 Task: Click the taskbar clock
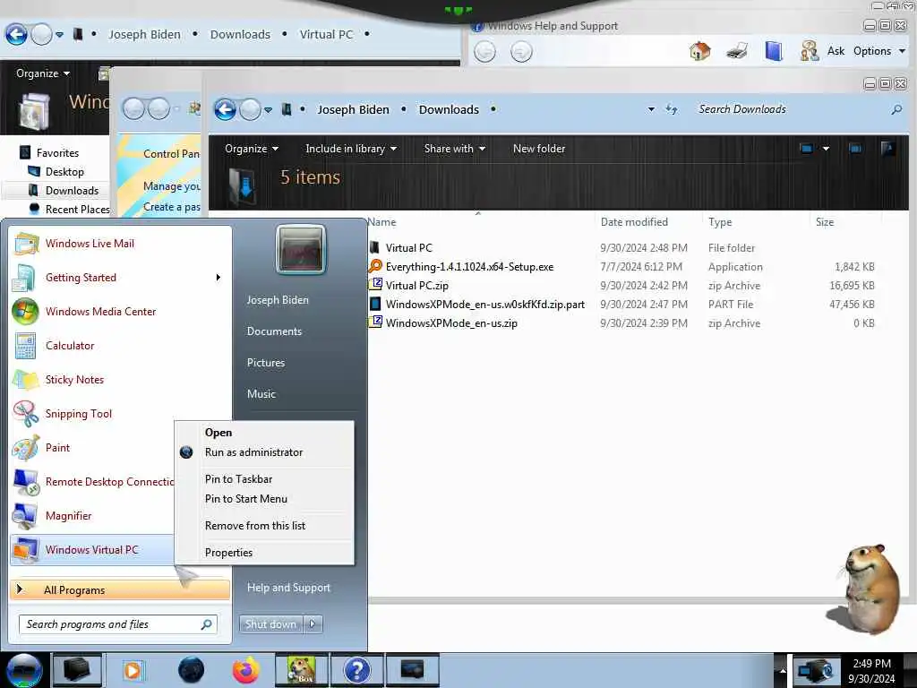tap(871, 670)
